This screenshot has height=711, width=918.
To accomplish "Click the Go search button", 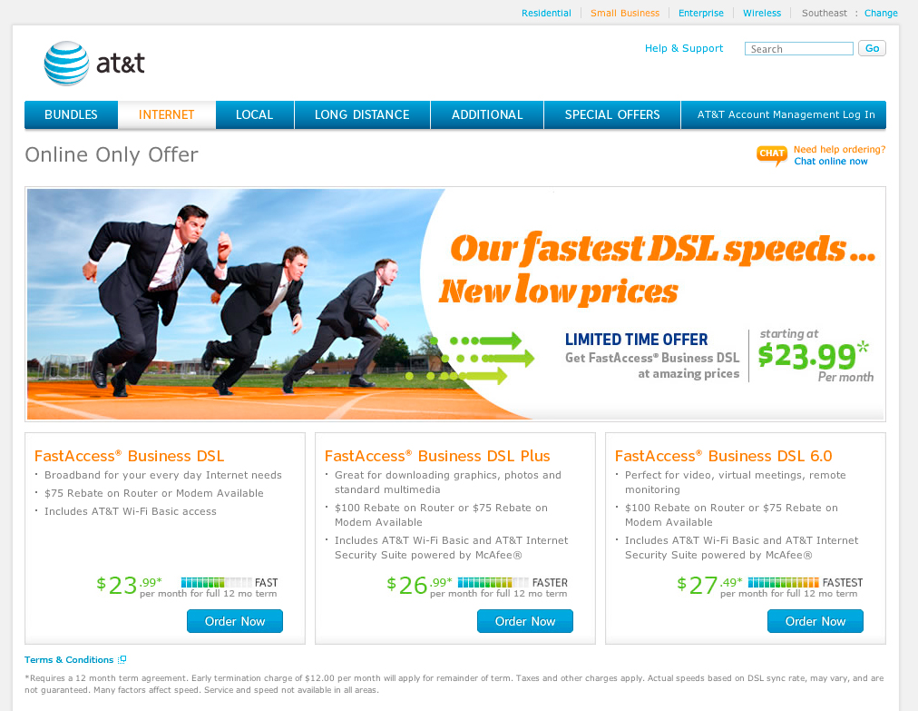I will coord(872,48).
